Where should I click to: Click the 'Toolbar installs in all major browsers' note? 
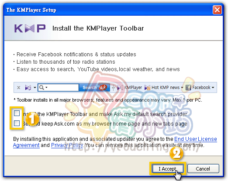click(108, 100)
